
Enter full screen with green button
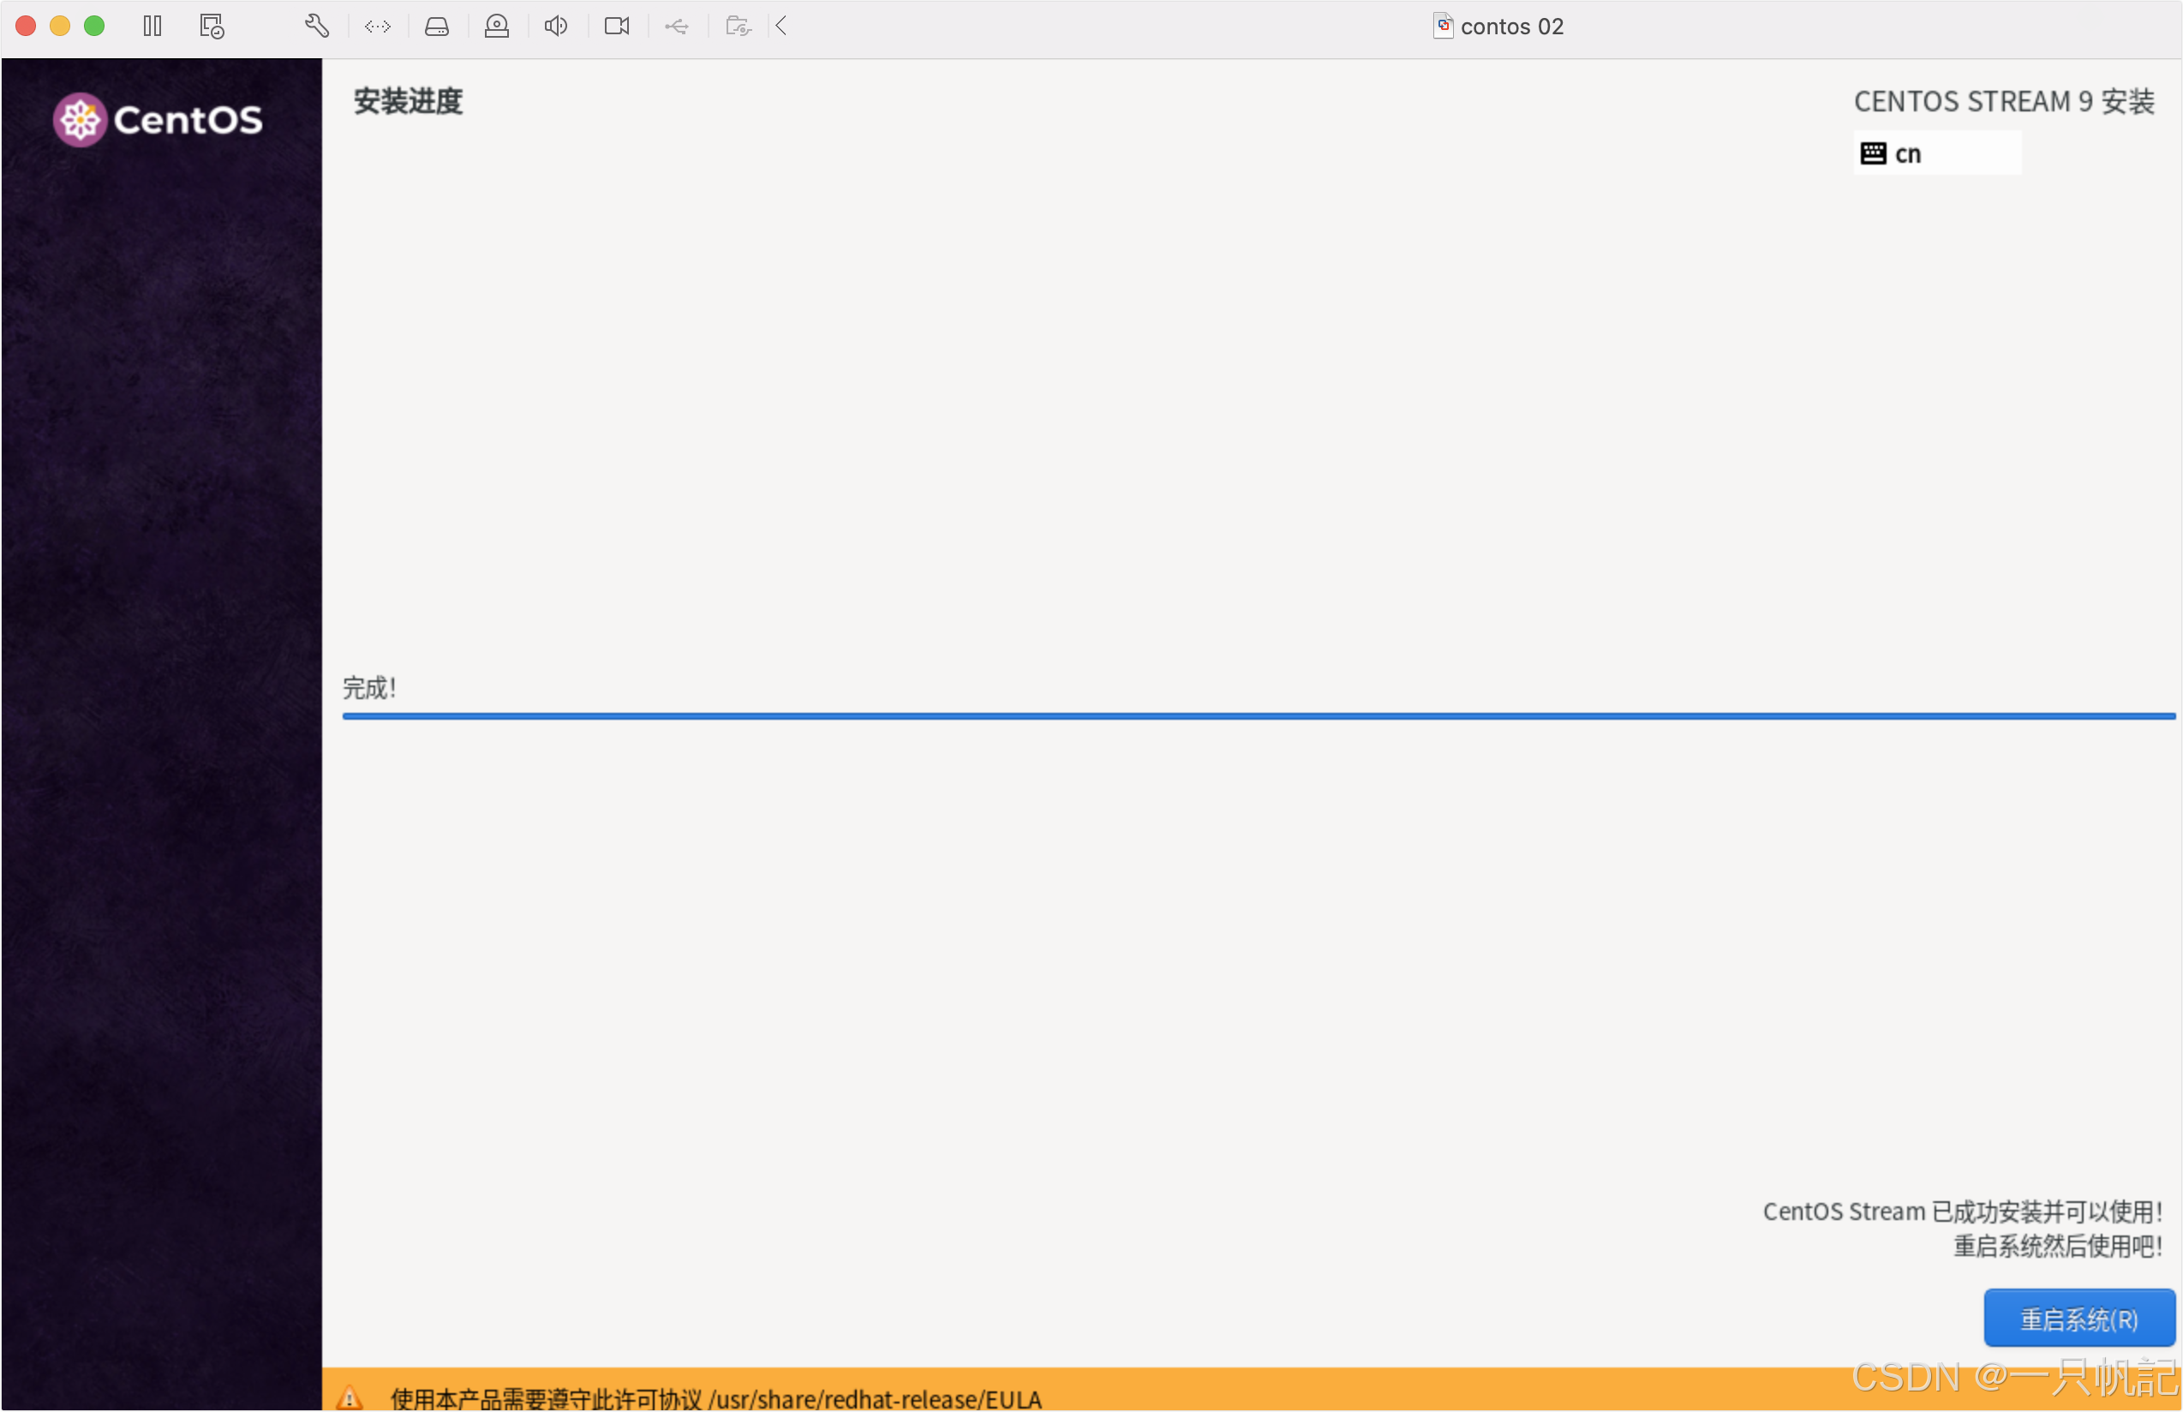pyautogui.click(x=94, y=26)
